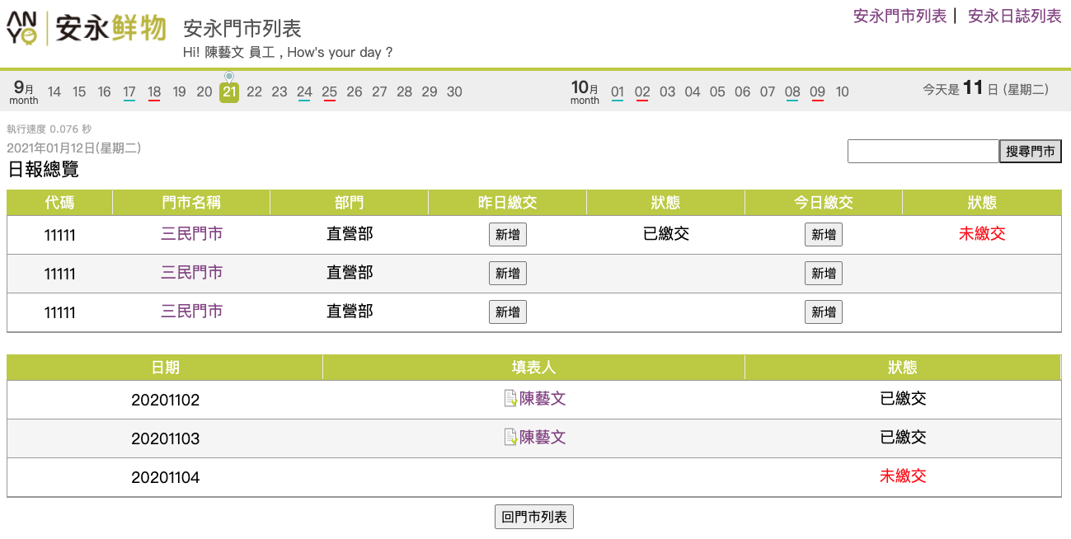This screenshot has width=1071, height=539.
Task: Open 安永門市列表 in top navigation
Action: coord(900,16)
